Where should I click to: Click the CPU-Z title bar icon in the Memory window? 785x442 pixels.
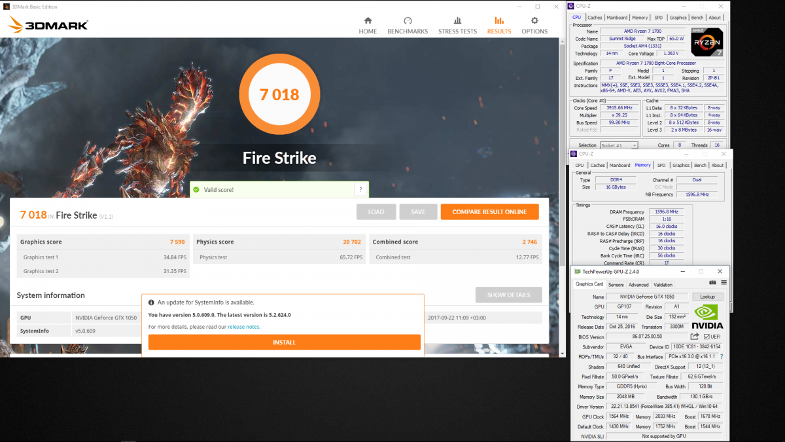click(574, 154)
